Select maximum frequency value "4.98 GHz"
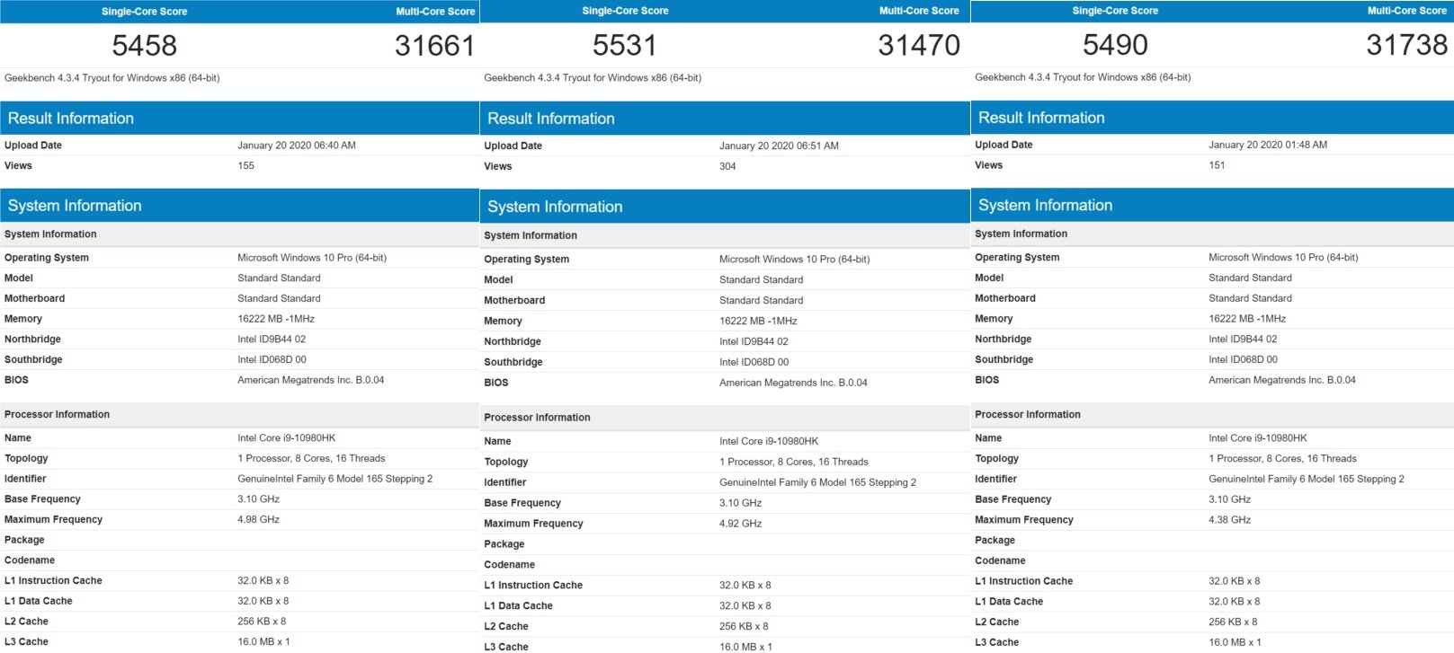The width and height of the screenshot is (1454, 653). [x=258, y=519]
